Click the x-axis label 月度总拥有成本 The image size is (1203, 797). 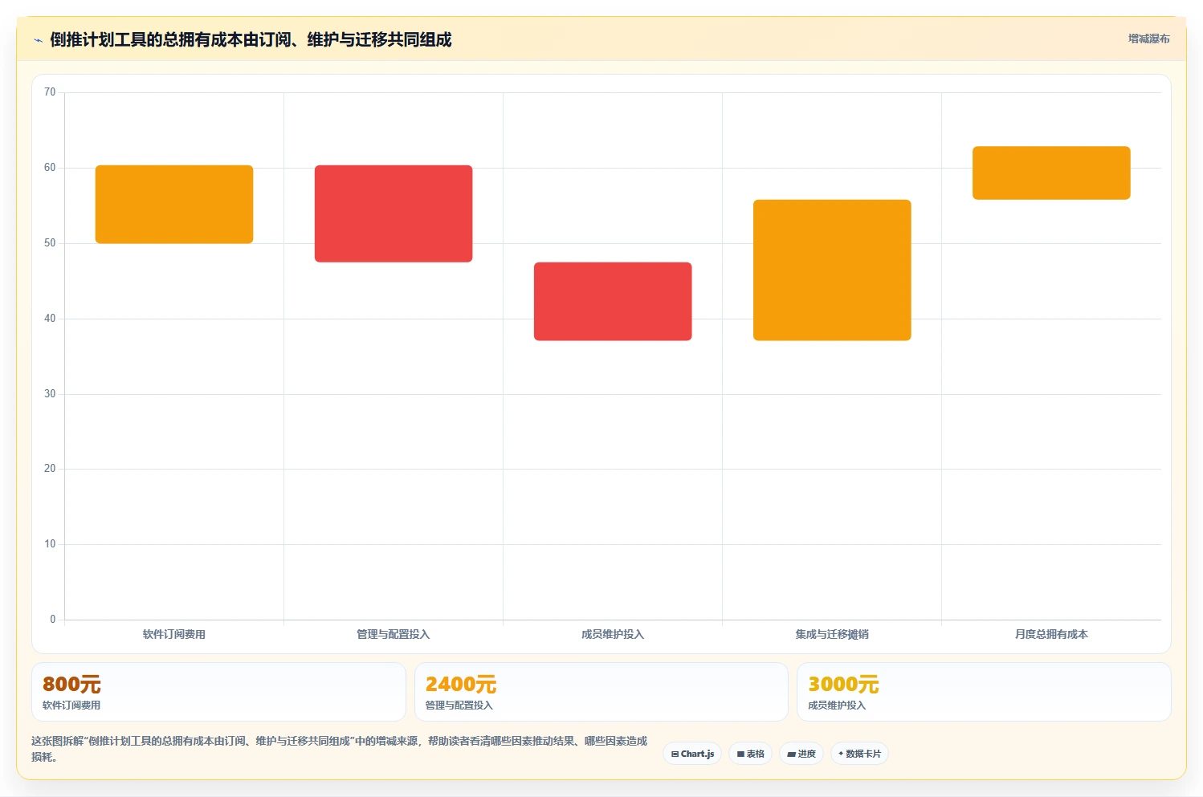(1051, 634)
